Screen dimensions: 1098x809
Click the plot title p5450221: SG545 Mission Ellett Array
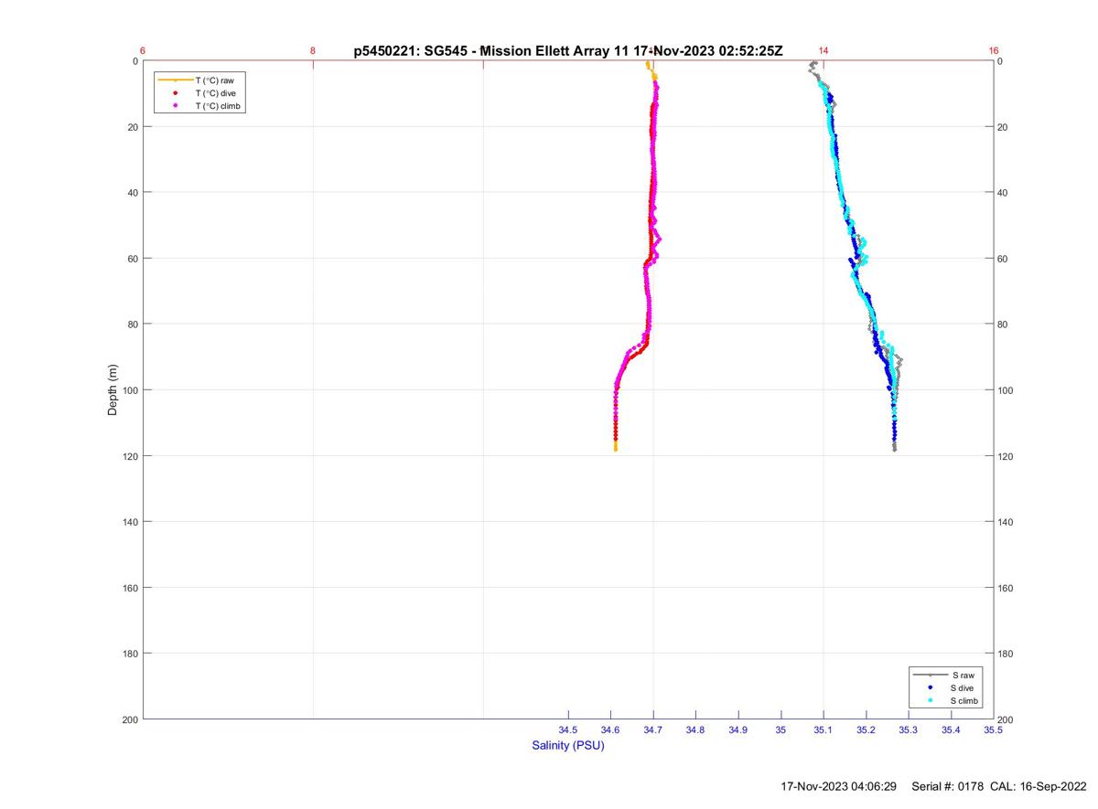[x=568, y=51]
